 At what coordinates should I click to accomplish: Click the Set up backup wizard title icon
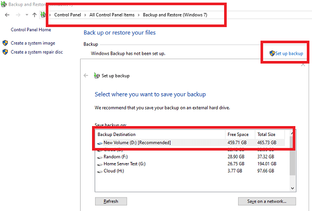97,76
